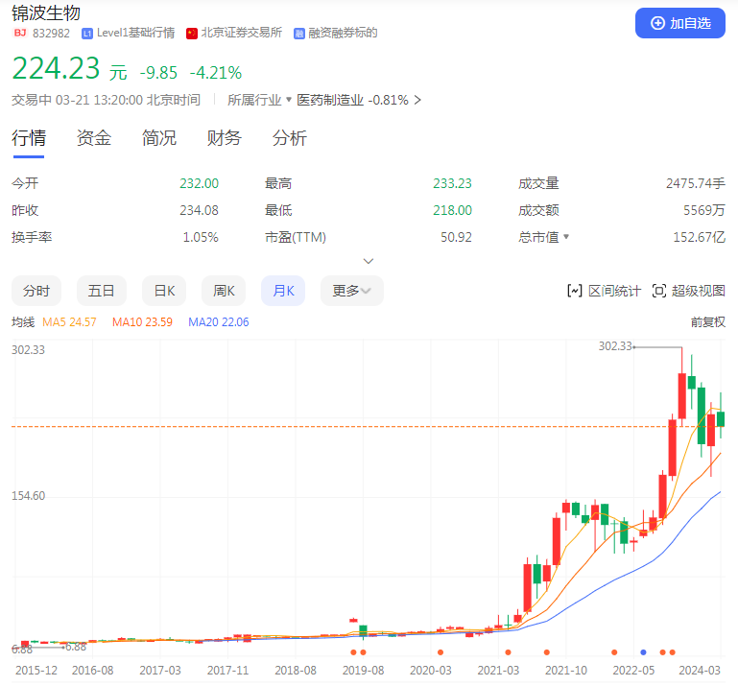Switch to the 资金 tab

pos(94,138)
